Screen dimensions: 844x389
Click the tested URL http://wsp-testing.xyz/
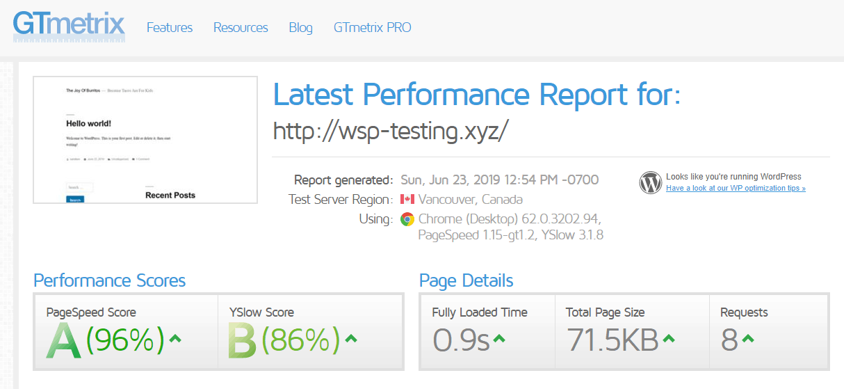[x=391, y=130]
